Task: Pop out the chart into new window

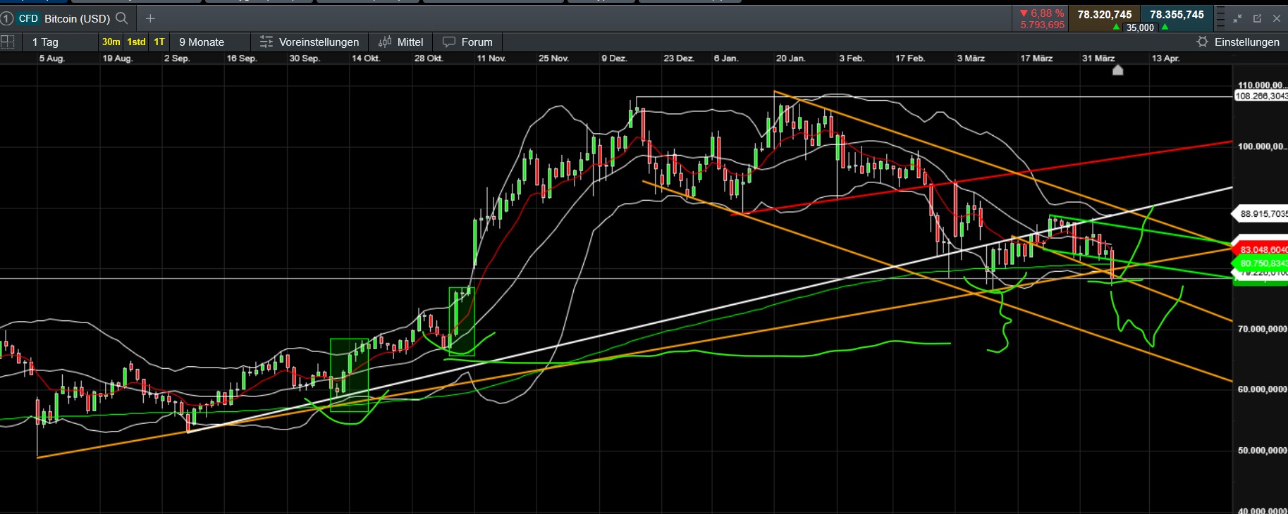Action: point(1257,18)
